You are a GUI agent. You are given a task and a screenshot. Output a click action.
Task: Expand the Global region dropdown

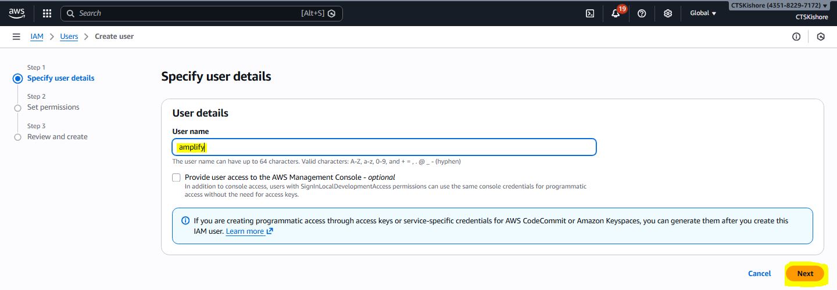pyautogui.click(x=703, y=13)
